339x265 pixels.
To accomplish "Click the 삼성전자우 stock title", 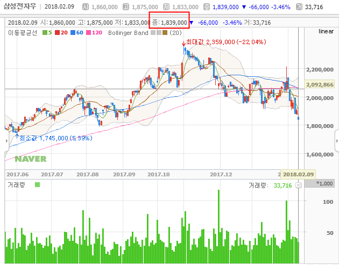I will 20,6.
